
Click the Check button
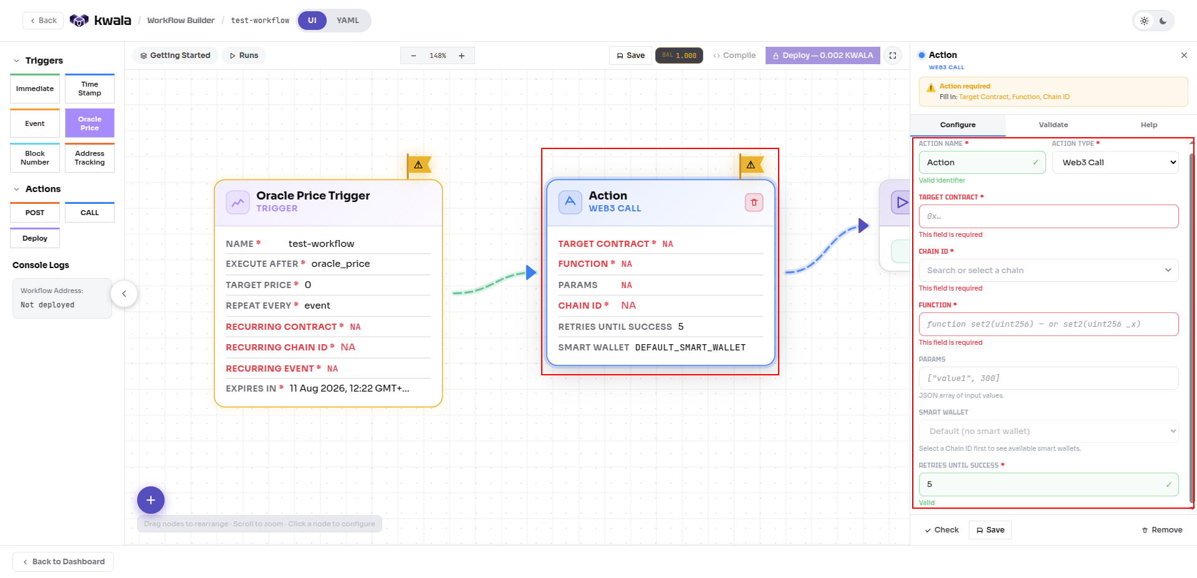click(941, 530)
